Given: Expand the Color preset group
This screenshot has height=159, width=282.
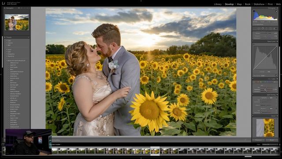Looking at the screenshot, I should tap(7, 41).
